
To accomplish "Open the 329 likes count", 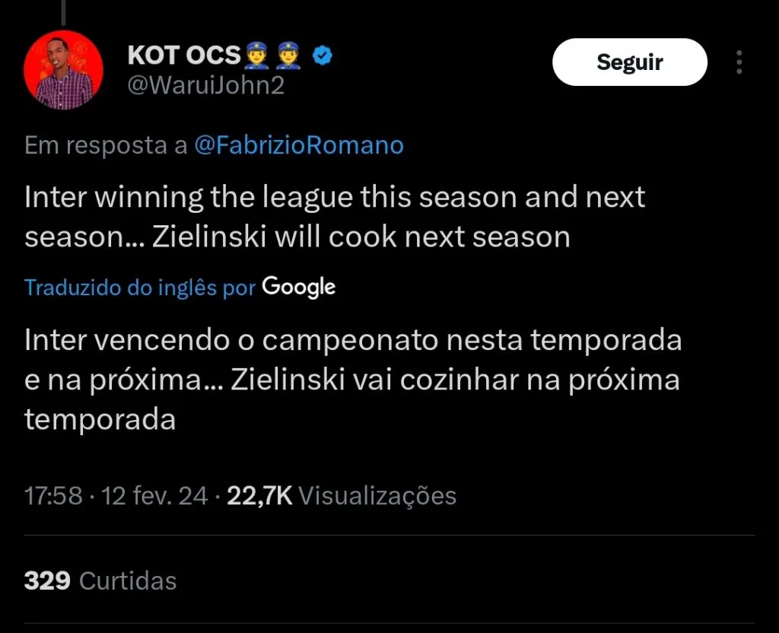I will [47, 581].
